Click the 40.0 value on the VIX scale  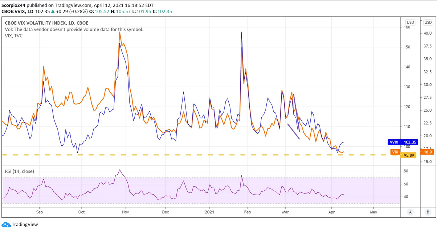pyautogui.click(x=428, y=33)
